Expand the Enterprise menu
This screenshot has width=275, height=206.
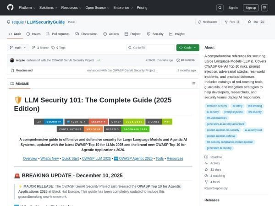pyautogui.click(x=123, y=8)
